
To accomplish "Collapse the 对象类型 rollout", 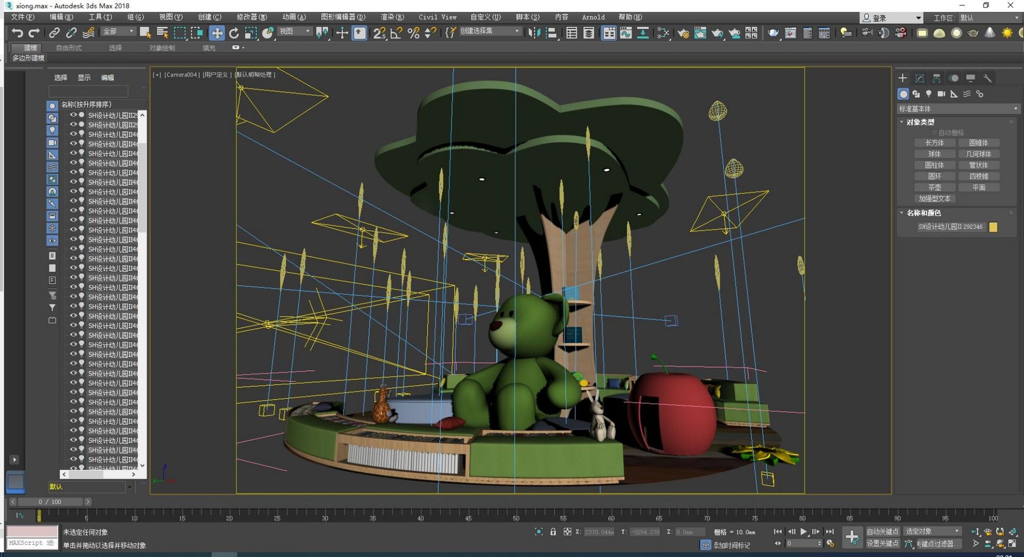I will (x=920, y=122).
